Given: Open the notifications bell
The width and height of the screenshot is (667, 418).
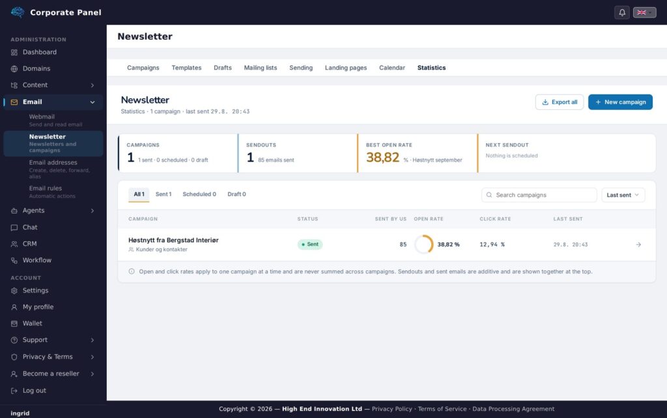Looking at the screenshot, I should pos(622,12).
